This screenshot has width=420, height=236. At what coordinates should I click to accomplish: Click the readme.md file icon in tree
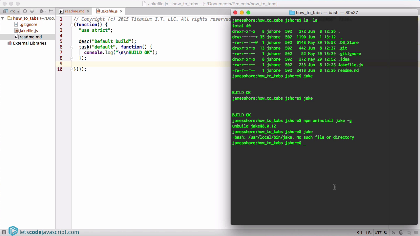[17, 37]
